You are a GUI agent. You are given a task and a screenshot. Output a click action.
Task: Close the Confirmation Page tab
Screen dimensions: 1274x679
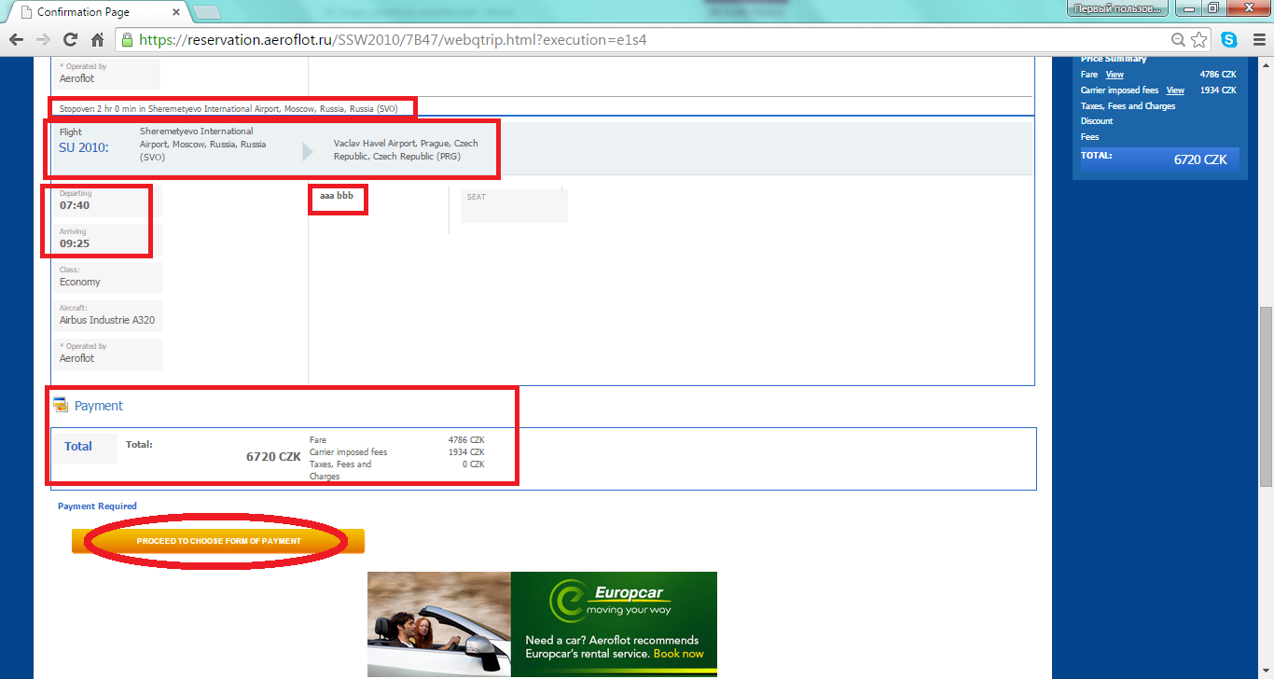tap(177, 12)
